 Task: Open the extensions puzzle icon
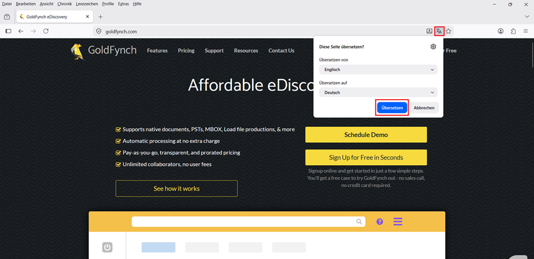(513, 31)
